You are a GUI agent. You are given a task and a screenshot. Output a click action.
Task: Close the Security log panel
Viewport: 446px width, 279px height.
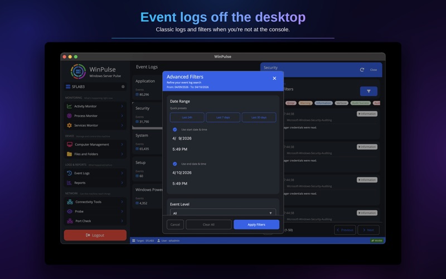(373, 70)
